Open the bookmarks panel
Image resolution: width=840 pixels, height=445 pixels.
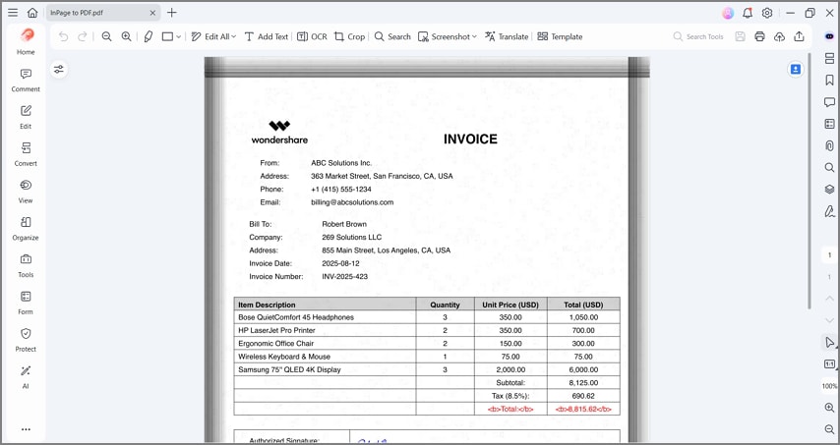point(829,81)
